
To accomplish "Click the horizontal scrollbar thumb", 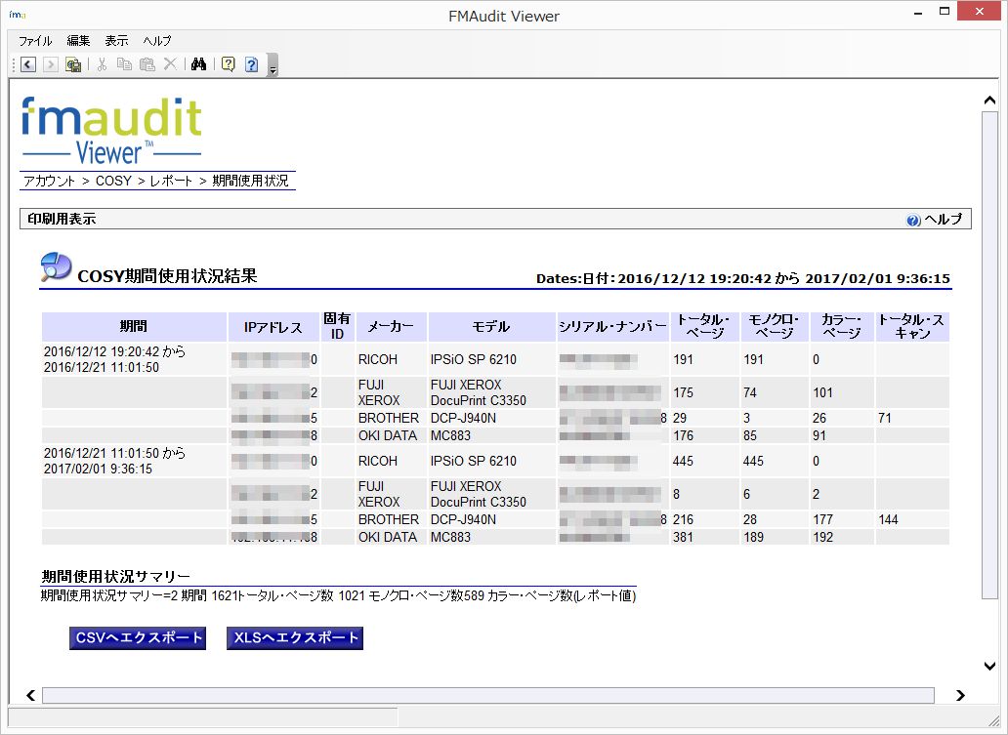I will pyautogui.click(x=488, y=695).
